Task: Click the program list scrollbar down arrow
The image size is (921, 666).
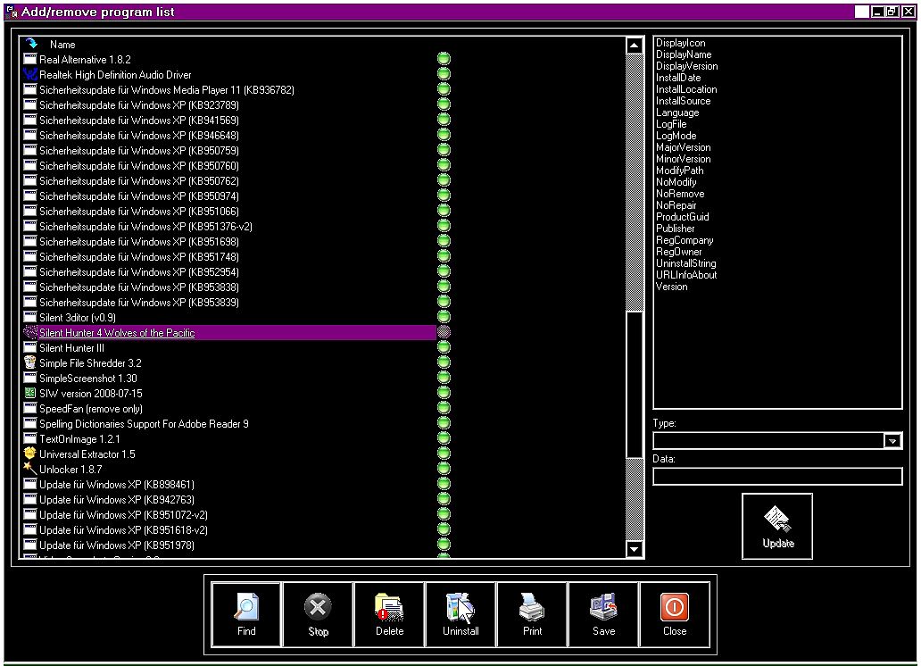Action: (635, 550)
